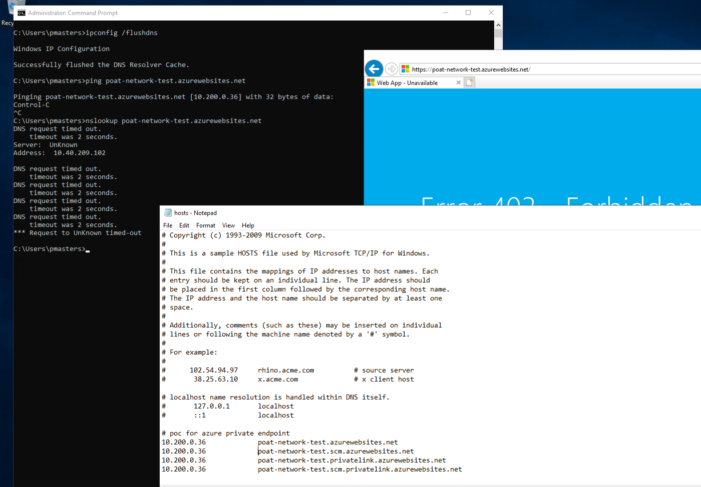The height and width of the screenshot is (487, 701).
Task: Click the Microsoft logo on the browser tab
Action: click(371, 82)
